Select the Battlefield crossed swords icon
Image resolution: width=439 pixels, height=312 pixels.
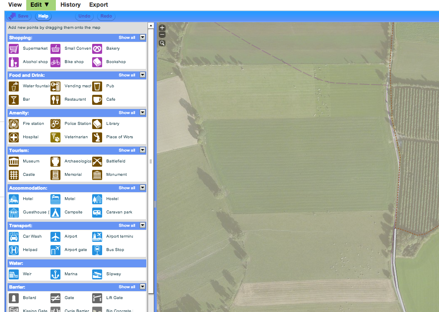(x=97, y=161)
